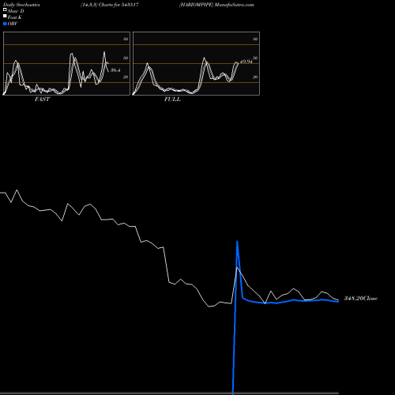Click the 'Charts for 543517' heading text

point(118,5)
